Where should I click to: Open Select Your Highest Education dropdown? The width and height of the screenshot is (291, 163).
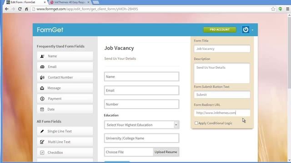(x=141, y=125)
